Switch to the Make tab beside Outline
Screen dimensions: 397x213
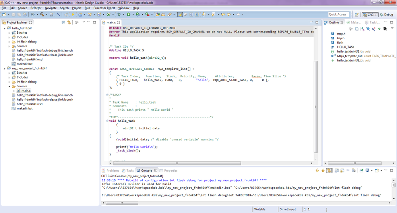tap(354, 23)
